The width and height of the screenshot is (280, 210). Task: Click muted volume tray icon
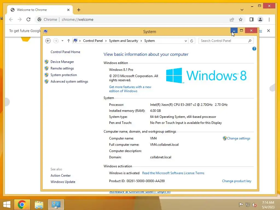[x=254, y=205]
